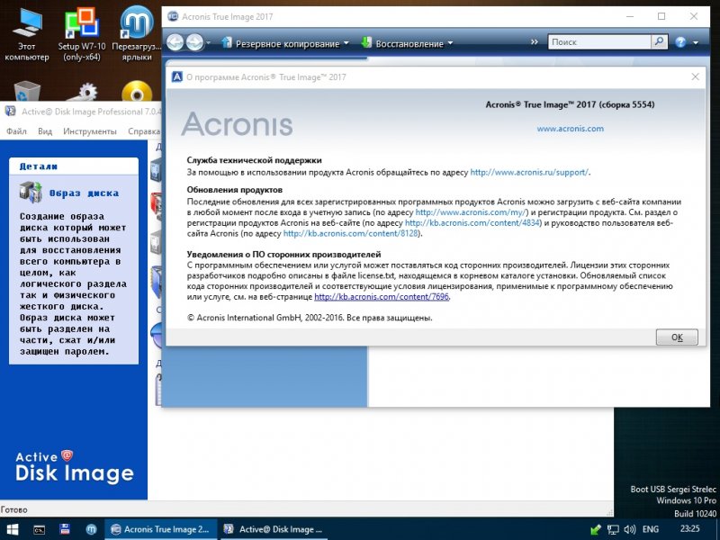Open the kb.acronis.com/content/4834 link
This screenshot has height=540, width=720.
(x=473, y=222)
